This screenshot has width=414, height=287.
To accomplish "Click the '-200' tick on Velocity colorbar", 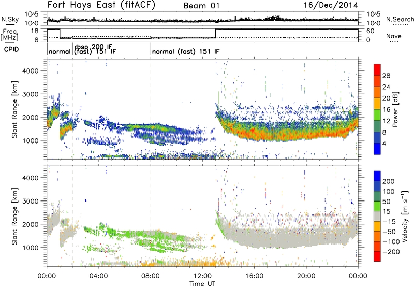I will 391,252.
